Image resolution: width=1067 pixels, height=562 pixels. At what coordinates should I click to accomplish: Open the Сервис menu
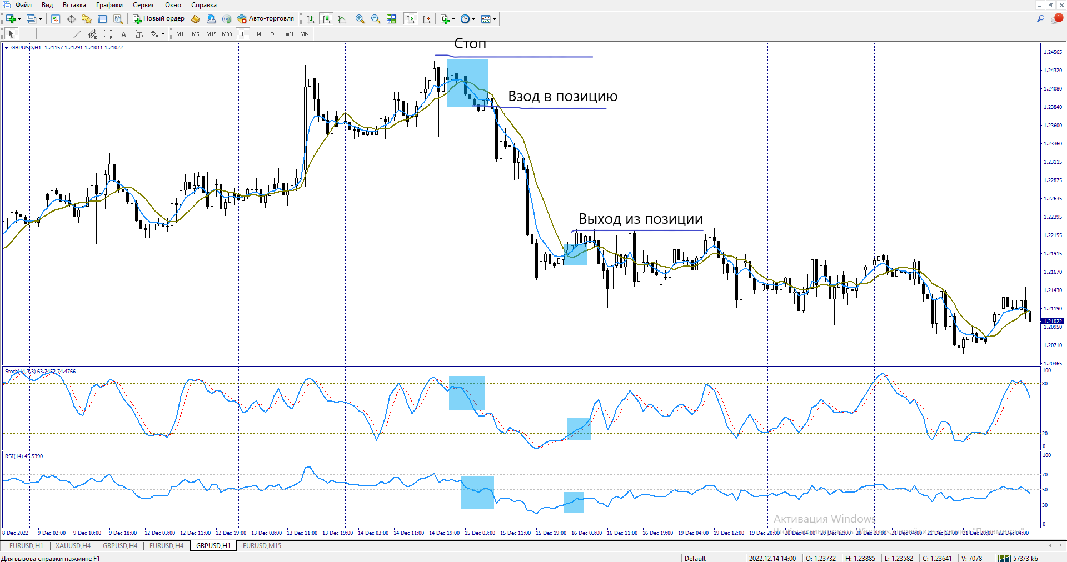[x=144, y=5]
